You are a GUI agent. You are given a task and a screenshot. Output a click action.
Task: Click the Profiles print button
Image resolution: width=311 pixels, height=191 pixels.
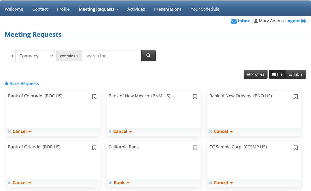(x=256, y=74)
